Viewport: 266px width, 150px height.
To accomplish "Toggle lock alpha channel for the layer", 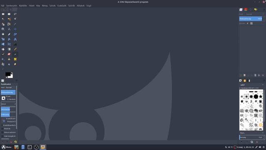I will coord(251,23).
